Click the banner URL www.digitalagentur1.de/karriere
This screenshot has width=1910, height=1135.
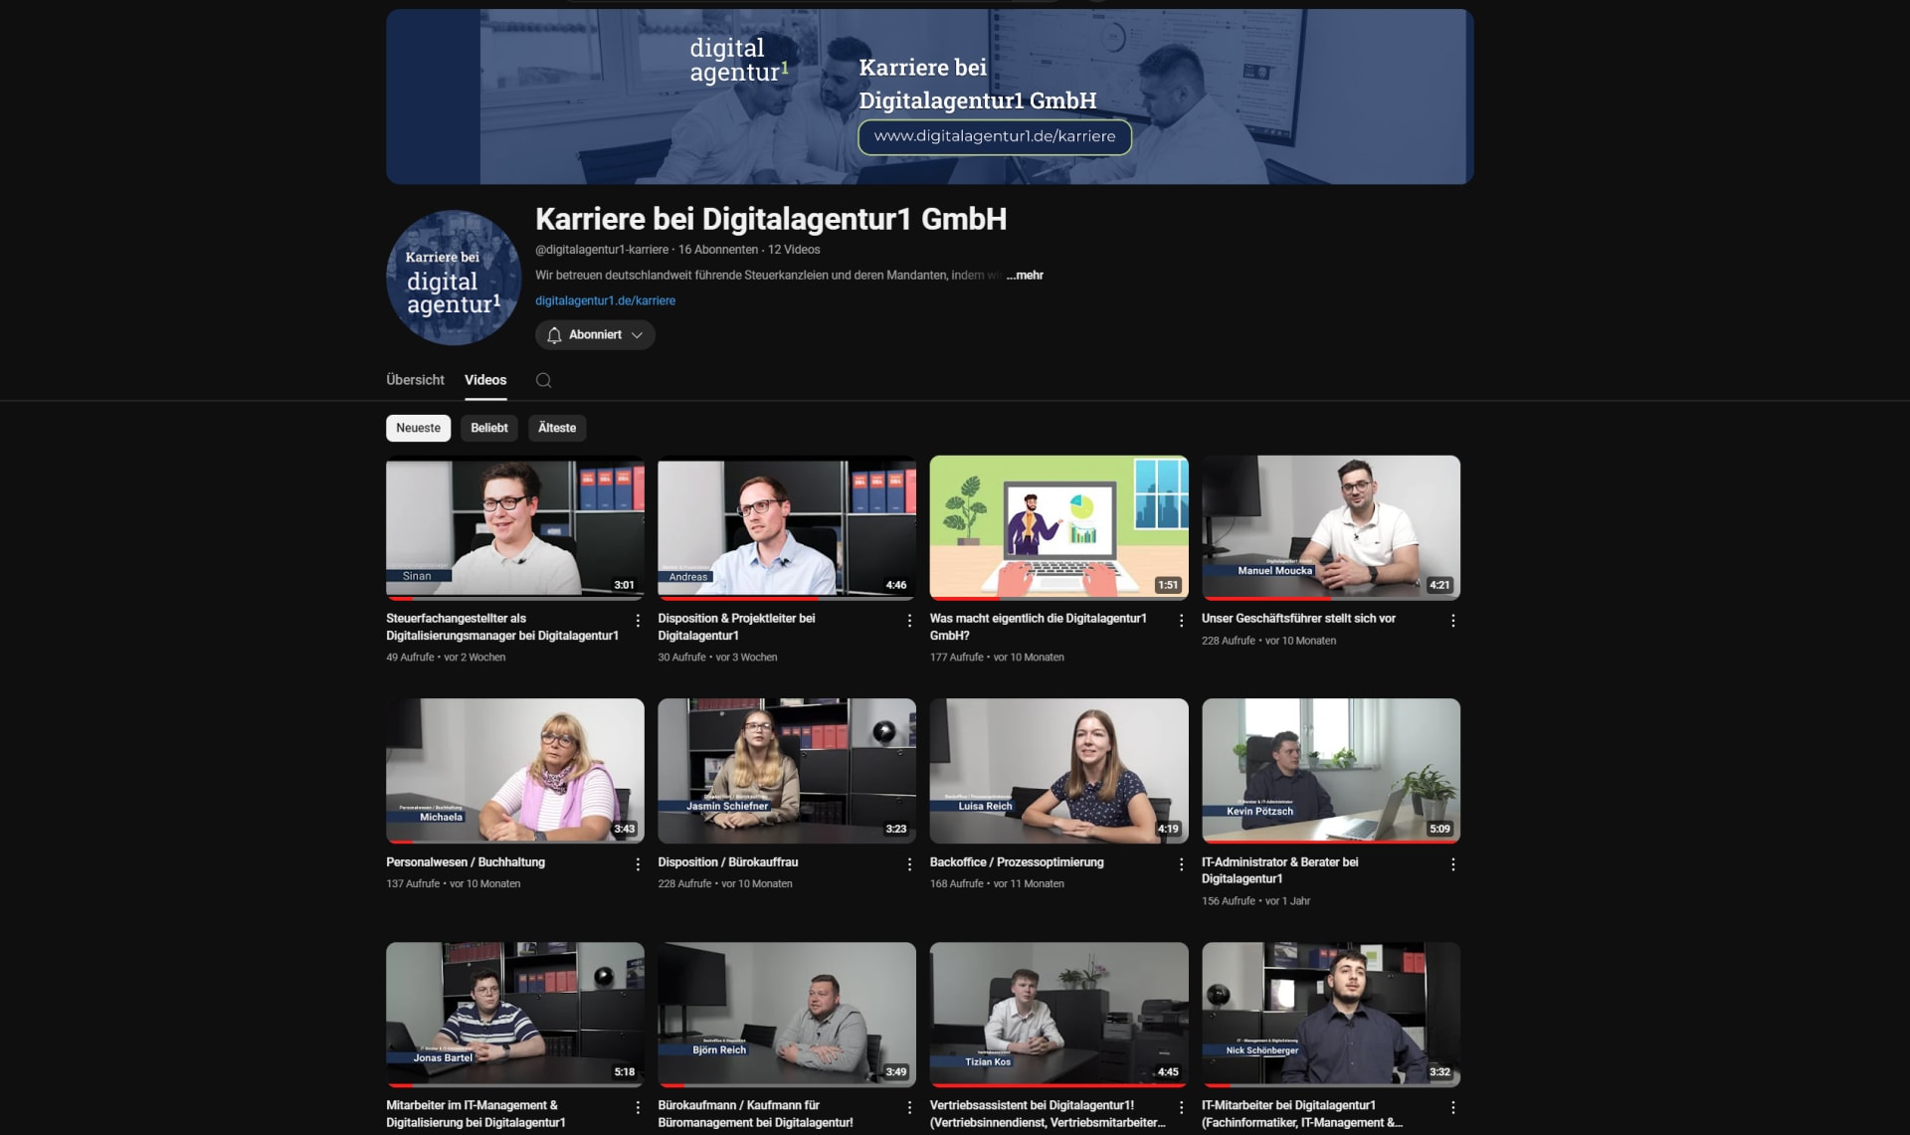(995, 136)
